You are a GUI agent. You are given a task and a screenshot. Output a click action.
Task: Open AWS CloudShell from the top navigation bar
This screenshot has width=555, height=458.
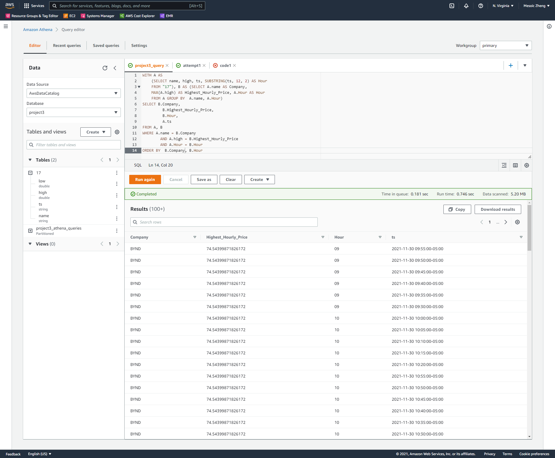(x=452, y=6)
